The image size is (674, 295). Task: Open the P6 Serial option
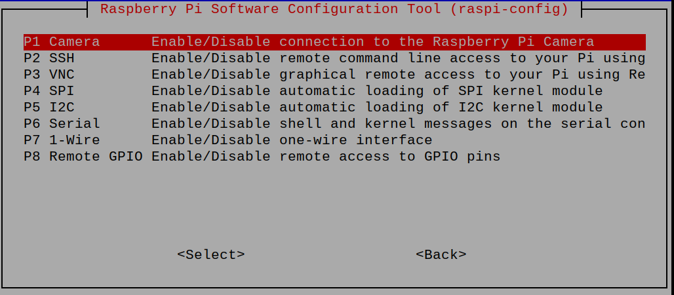click(x=62, y=124)
